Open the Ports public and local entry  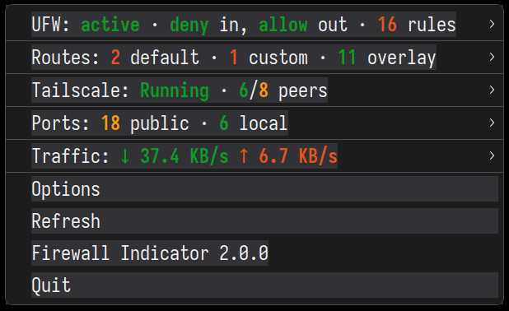(x=254, y=123)
